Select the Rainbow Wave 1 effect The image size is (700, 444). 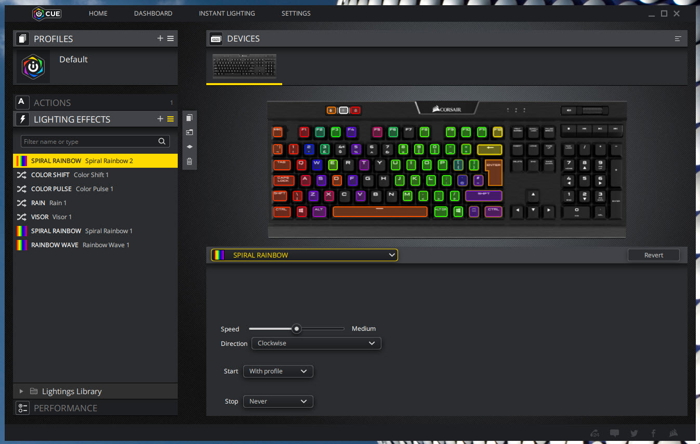pos(96,245)
